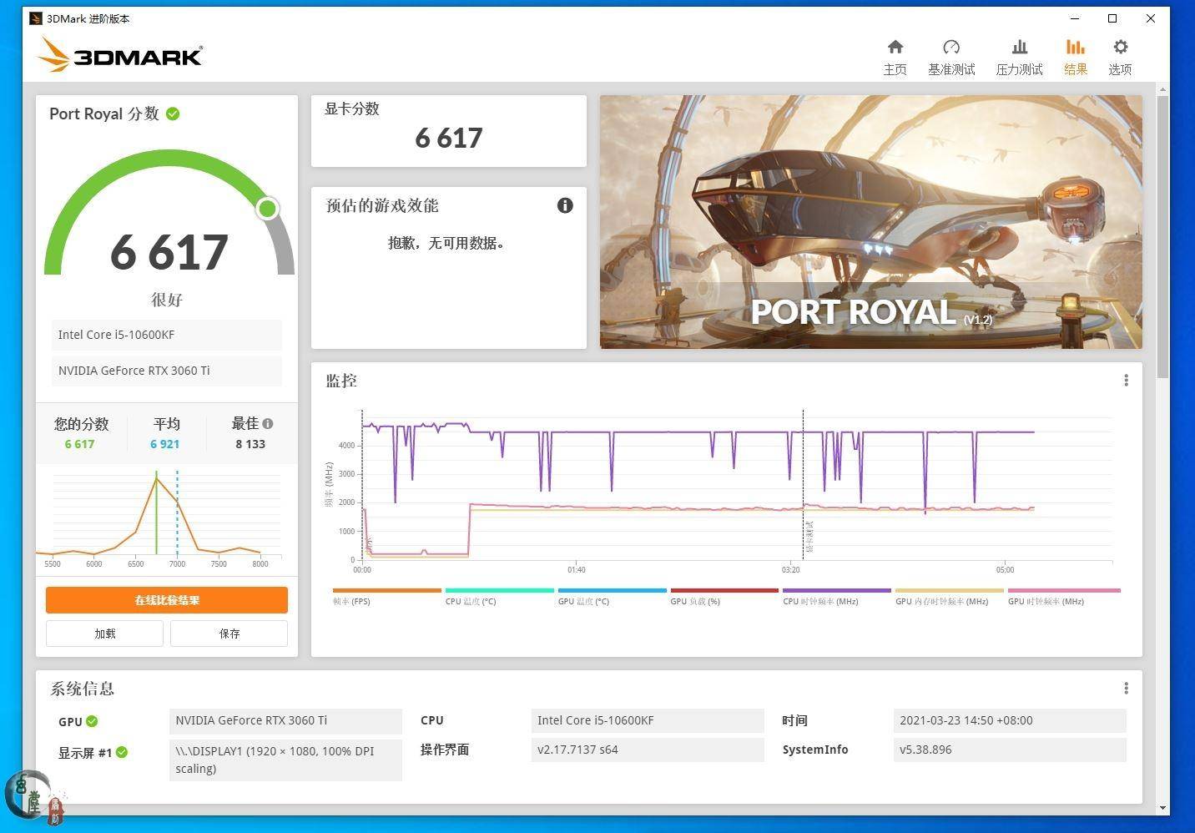Click the 您的分数 value 6 617
The width and height of the screenshot is (1195, 833).
[79, 444]
